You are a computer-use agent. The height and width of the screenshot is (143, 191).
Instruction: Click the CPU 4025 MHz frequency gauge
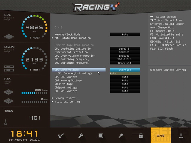34,26
